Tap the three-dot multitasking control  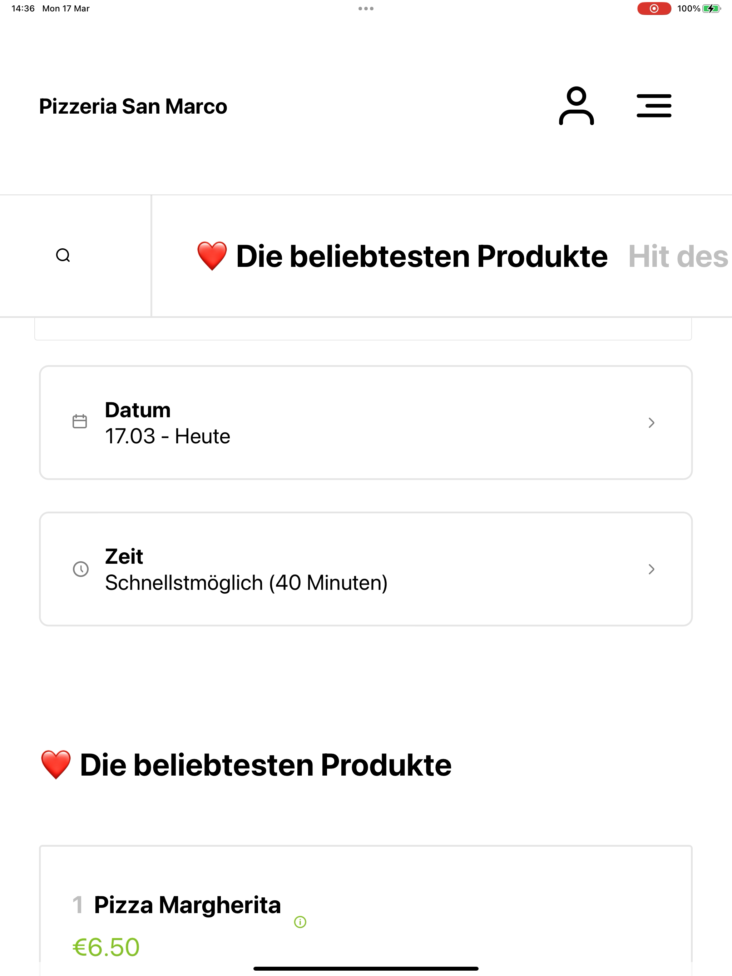point(366,8)
